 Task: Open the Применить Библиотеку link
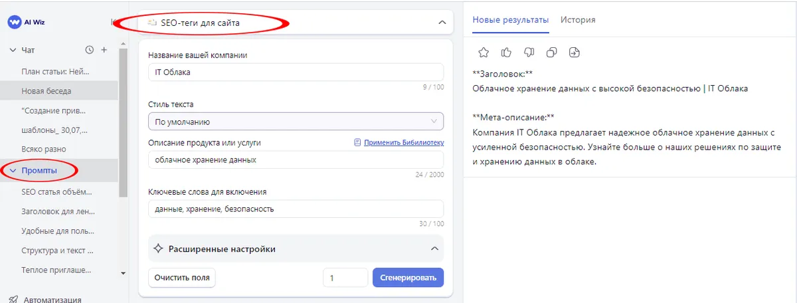(x=403, y=142)
